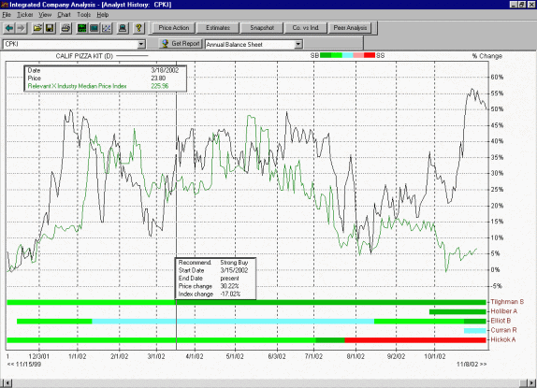
Task: Click the Relevant X Industry Median Price Index text
Action: pyautogui.click(x=77, y=86)
